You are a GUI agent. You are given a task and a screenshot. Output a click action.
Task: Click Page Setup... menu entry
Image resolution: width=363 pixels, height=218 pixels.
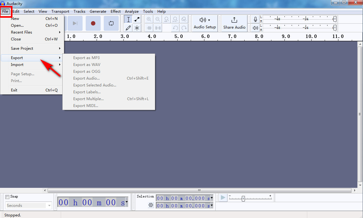(x=32, y=74)
